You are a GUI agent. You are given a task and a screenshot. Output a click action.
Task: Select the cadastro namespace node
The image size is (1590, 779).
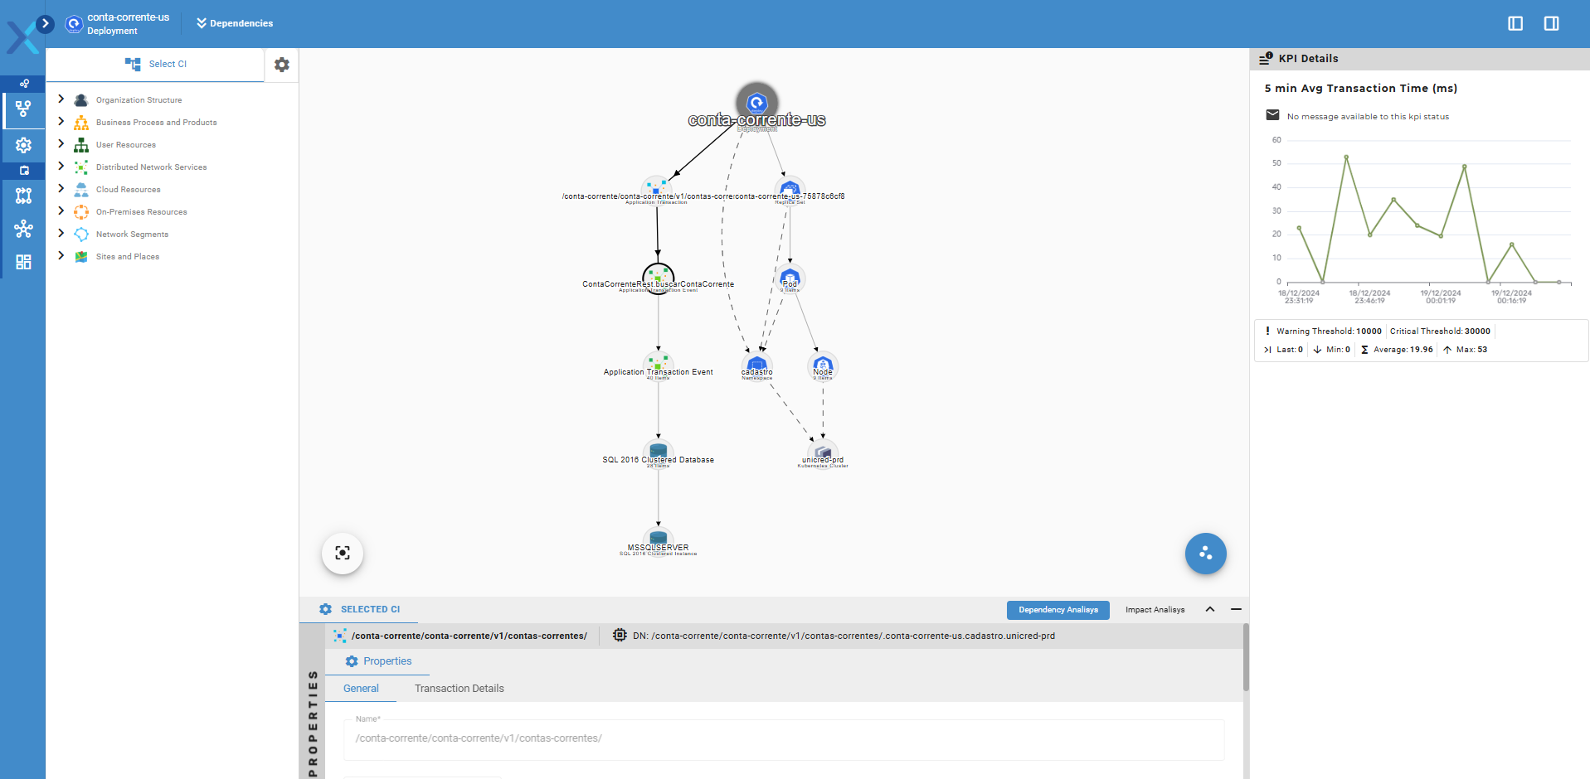[x=756, y=364]
